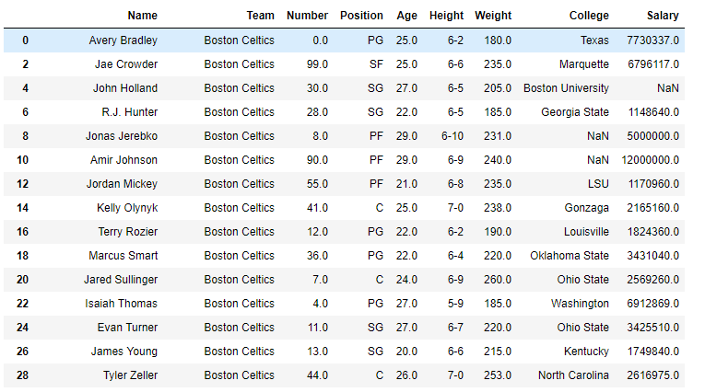Select John Holland's NaN salary cell
Image resolution: width=705 pixels, height=392 pixels.
pyautogui.click(x=668, y=88)
